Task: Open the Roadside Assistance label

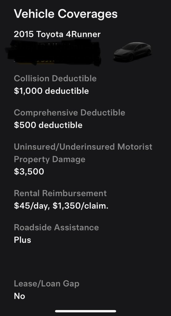Action: tap(56, 227)
